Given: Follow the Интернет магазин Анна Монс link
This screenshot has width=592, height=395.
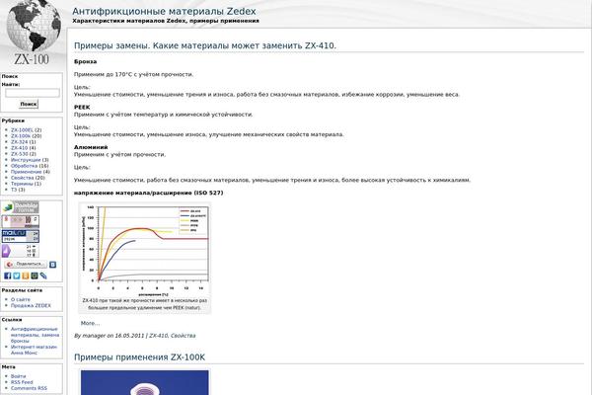Looking at the screenshot, I should pos(34,350).
